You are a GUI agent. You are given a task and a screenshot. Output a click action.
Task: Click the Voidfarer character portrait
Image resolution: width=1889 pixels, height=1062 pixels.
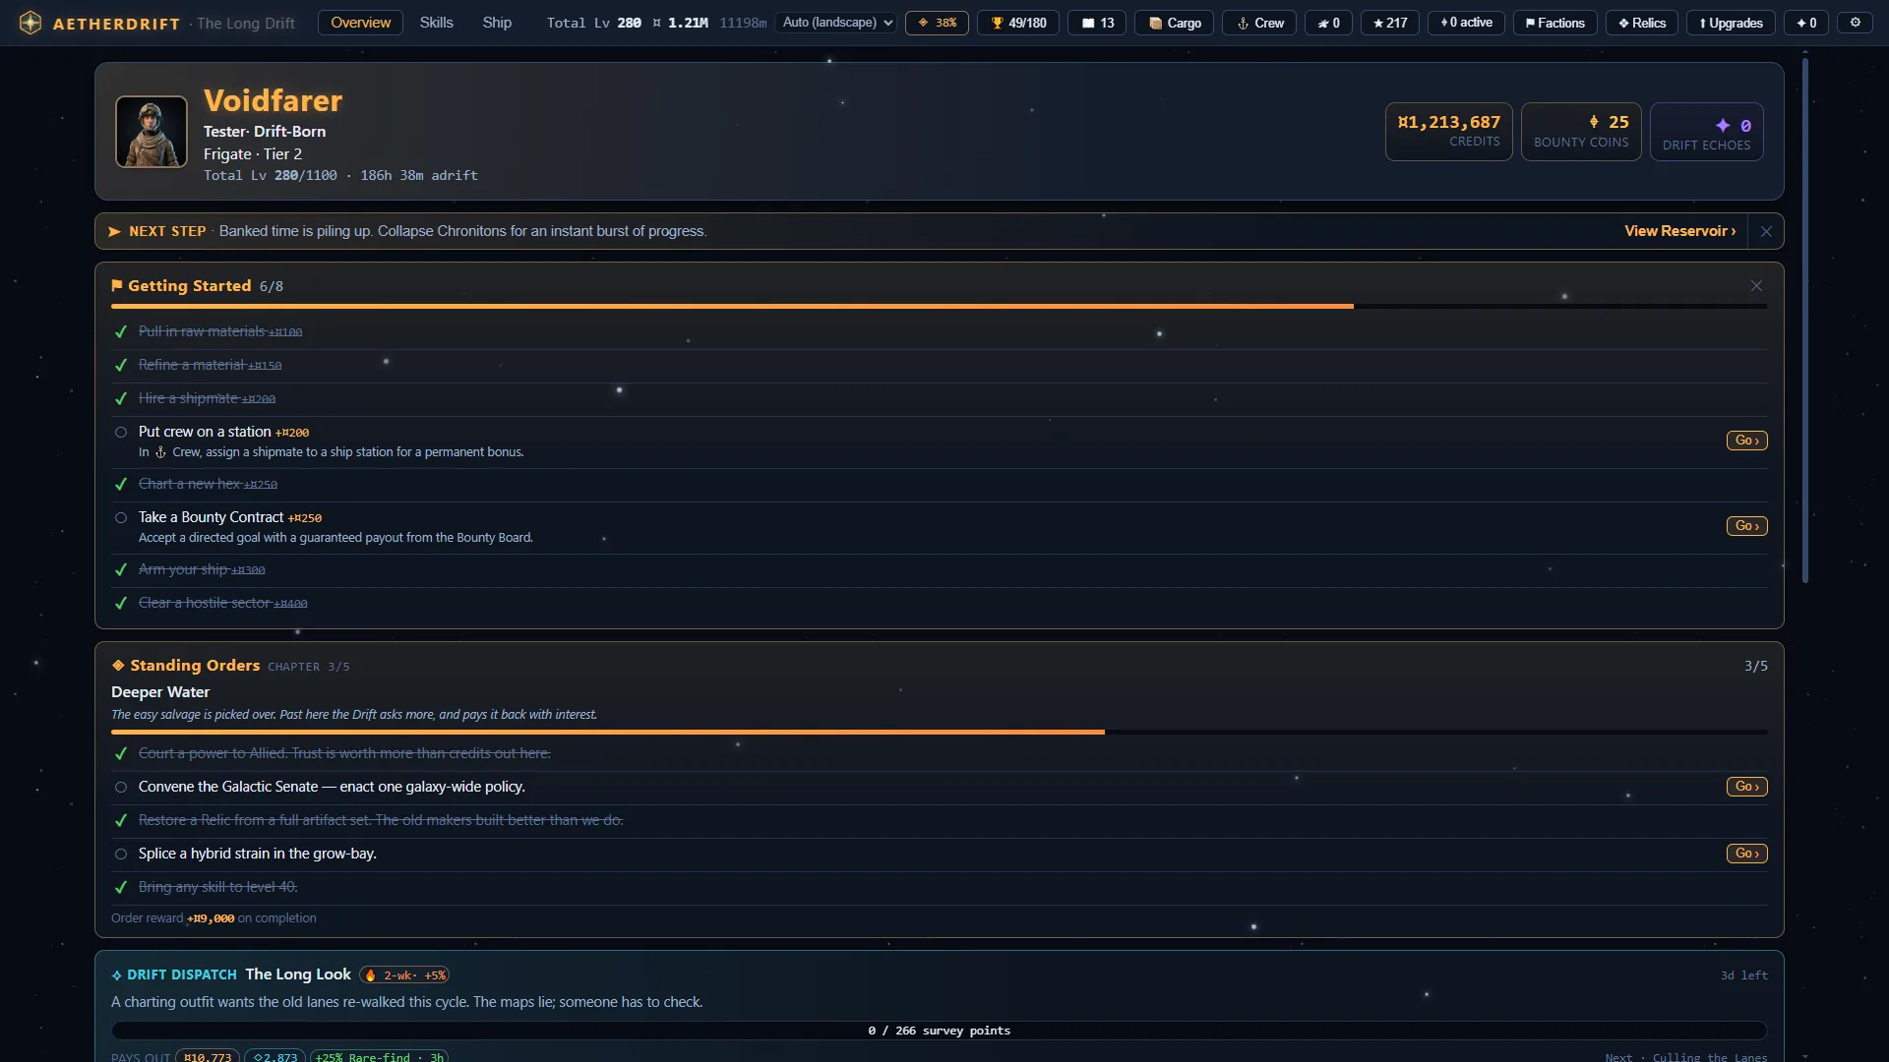[152, 132]
